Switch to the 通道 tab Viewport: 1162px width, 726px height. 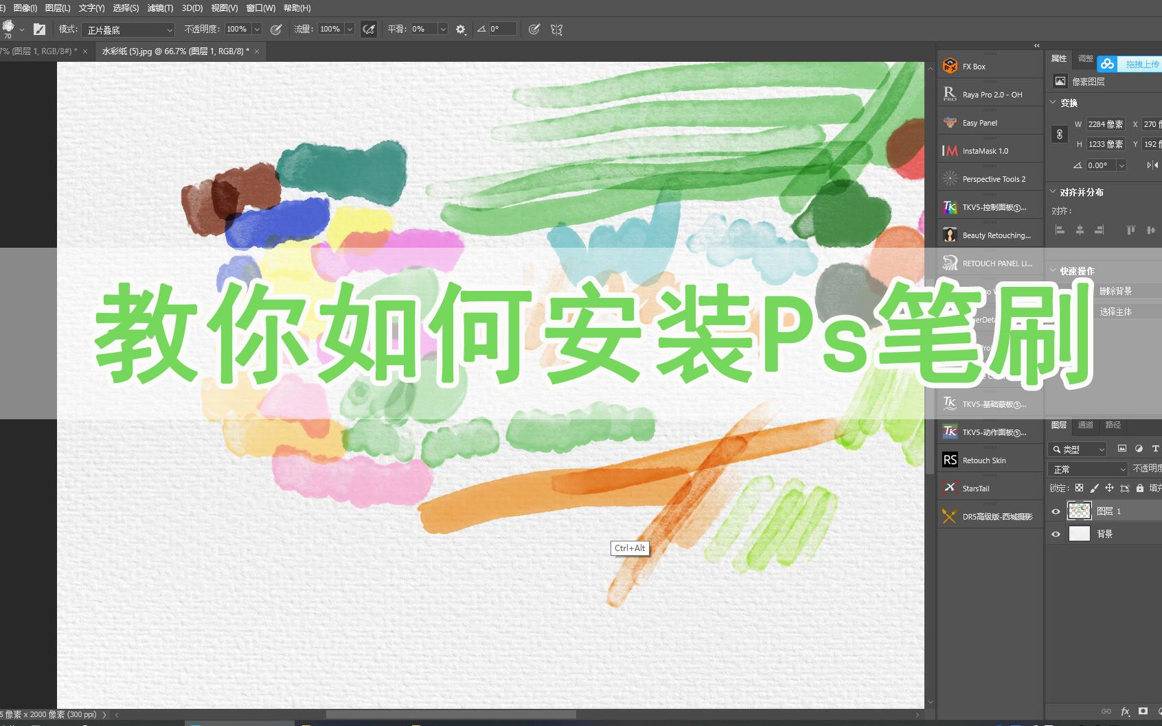[x=1085, y=425]
